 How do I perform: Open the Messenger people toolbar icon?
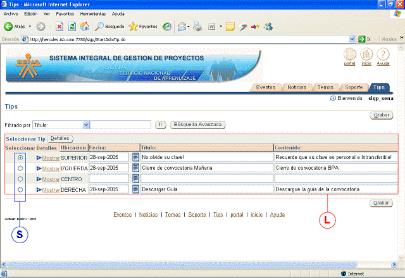pos(268,27)
